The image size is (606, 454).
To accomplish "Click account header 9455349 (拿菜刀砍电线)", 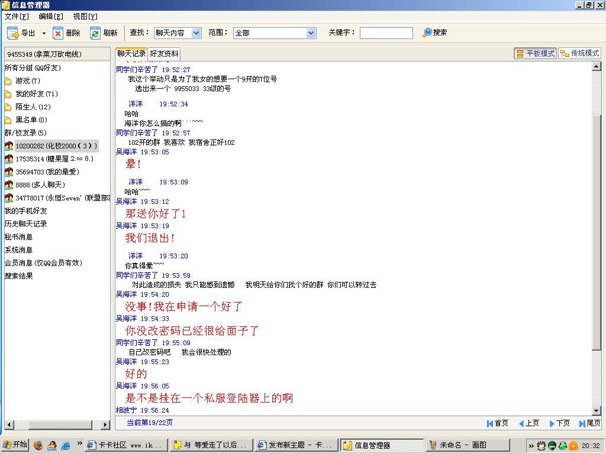I will click(57, 54).
